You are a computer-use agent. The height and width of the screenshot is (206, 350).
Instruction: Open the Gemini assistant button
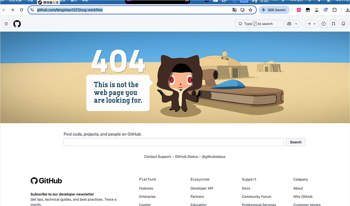coord(274,10)
